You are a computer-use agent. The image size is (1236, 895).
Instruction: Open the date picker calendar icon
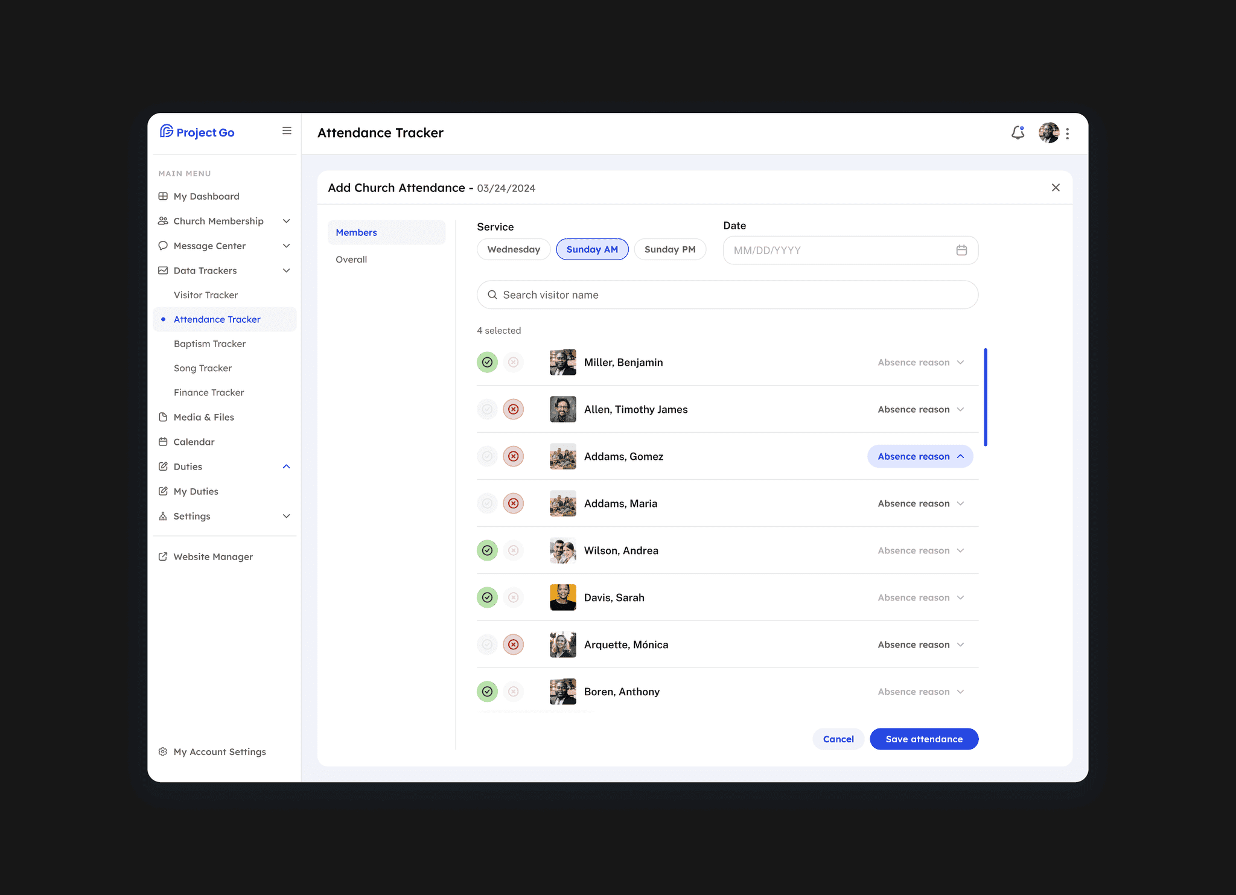(961, 250)
